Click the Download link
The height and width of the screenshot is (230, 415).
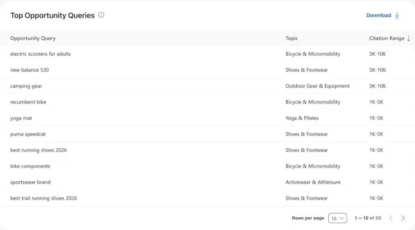(x=378, y=15)
